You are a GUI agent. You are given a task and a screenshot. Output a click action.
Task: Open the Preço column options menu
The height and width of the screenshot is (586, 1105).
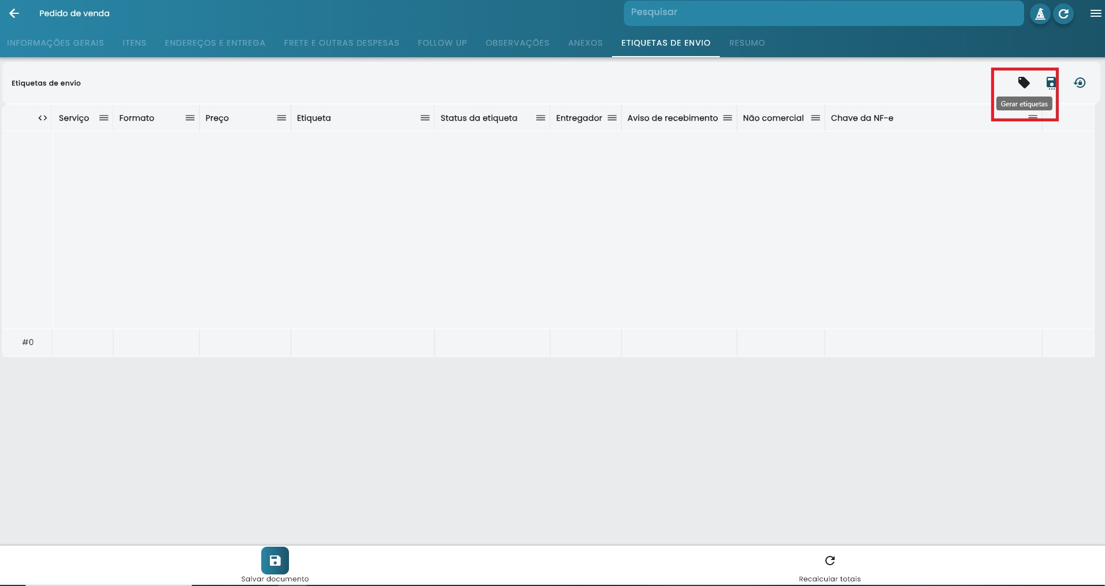click(x=281, y=118)
